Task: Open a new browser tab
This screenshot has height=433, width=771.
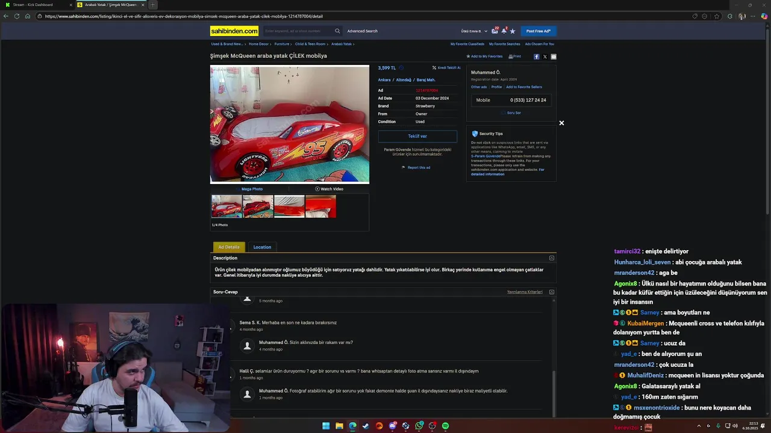Action: (153, 5)
